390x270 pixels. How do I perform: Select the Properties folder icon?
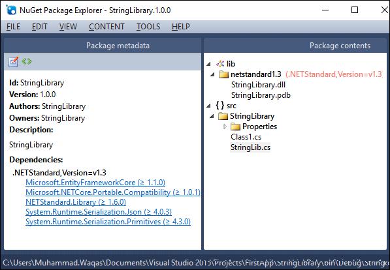(235, 127)
